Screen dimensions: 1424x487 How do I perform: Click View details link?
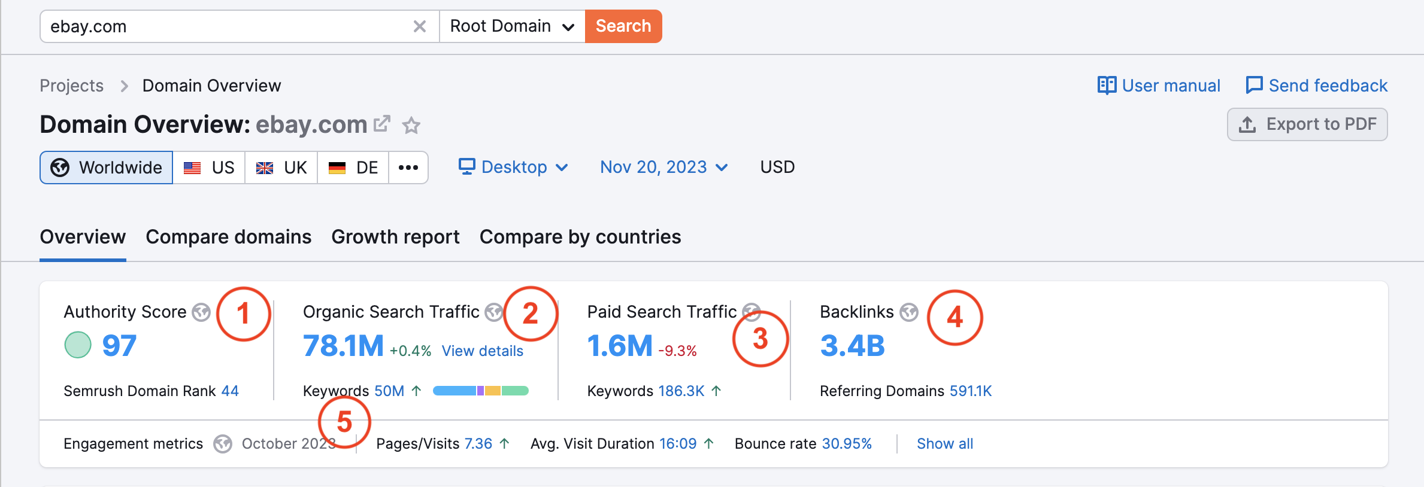tap(483, 351)
